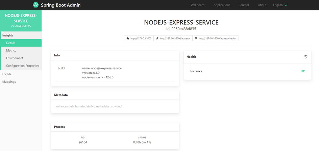
Task: Click the main NODEJS-EXPRESS-SERVICE page heading
Action: tap(181, 22)
